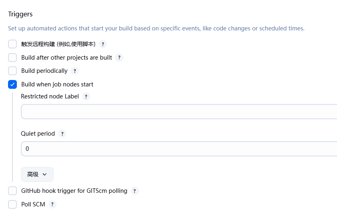
Task: Show help for Build after other projects
Action: coord(119,58)
